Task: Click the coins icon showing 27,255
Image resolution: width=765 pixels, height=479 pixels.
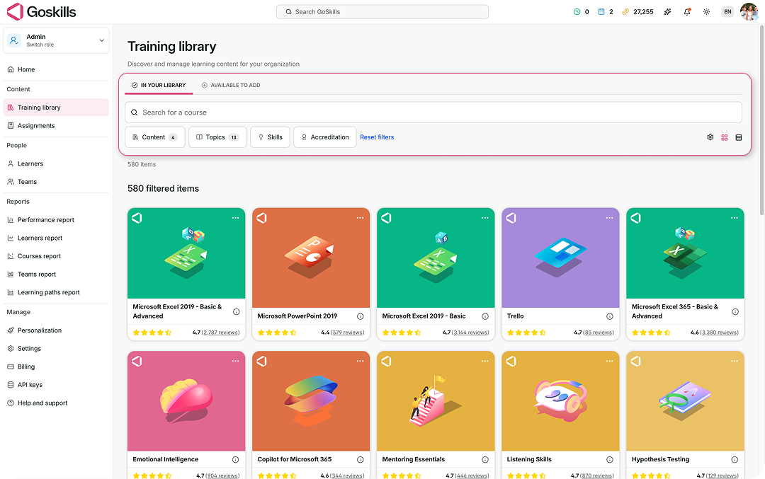Action: tap(625, 12)
